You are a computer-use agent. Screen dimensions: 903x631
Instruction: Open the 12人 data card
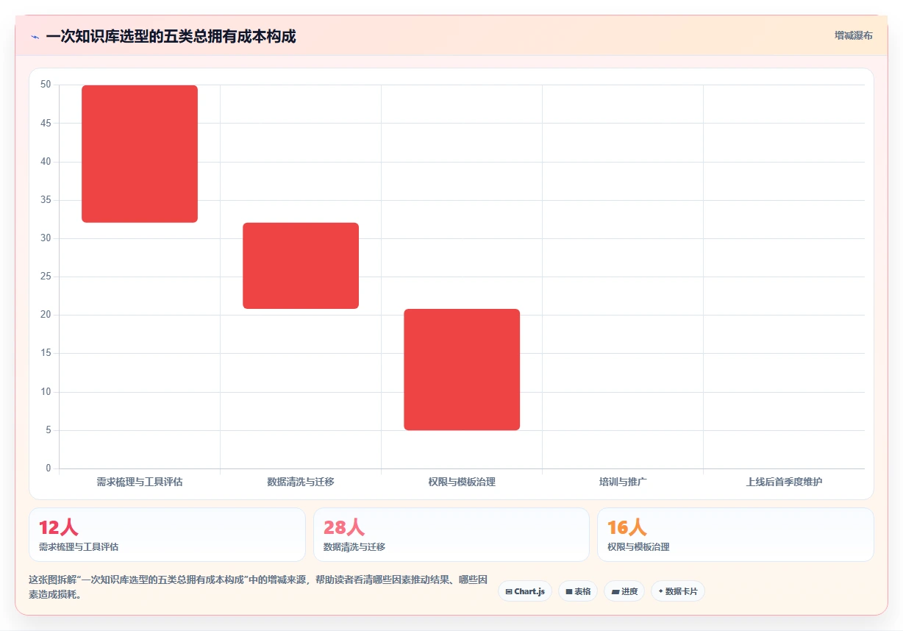167,535
